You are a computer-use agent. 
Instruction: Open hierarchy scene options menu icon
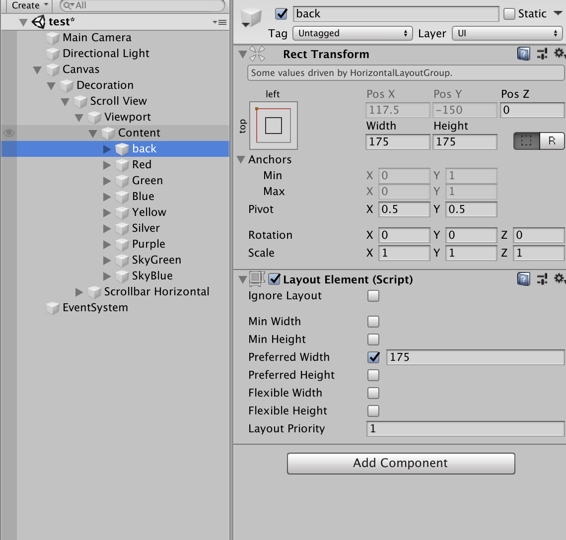220,22
